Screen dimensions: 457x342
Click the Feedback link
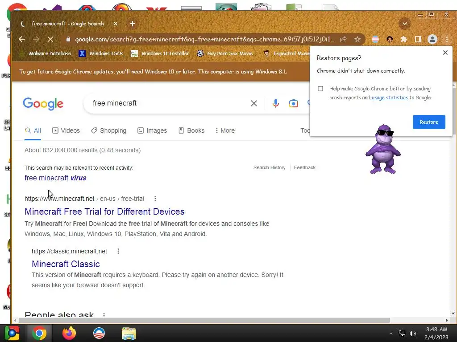[x=304, y=167]
